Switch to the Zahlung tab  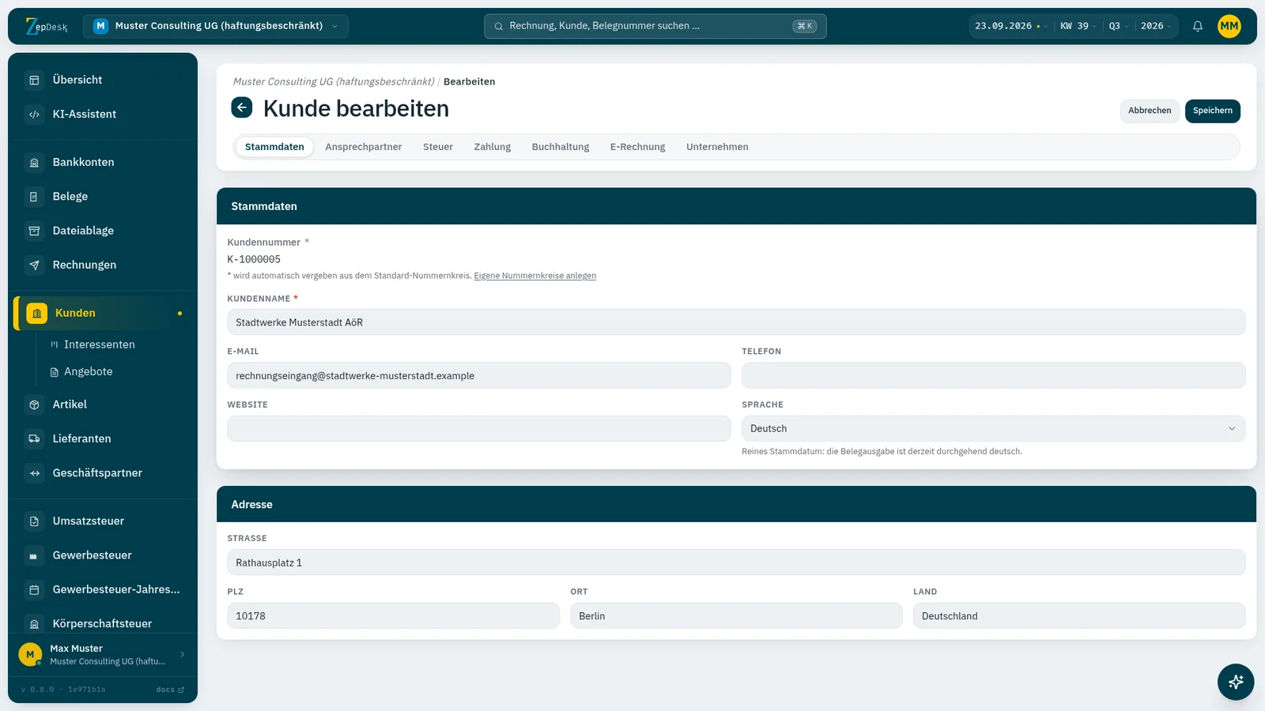(493, 147)
